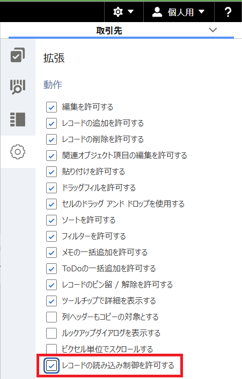
Task: Uncheck 編集を許可する checkbox
Action: (x=52, y=107)
